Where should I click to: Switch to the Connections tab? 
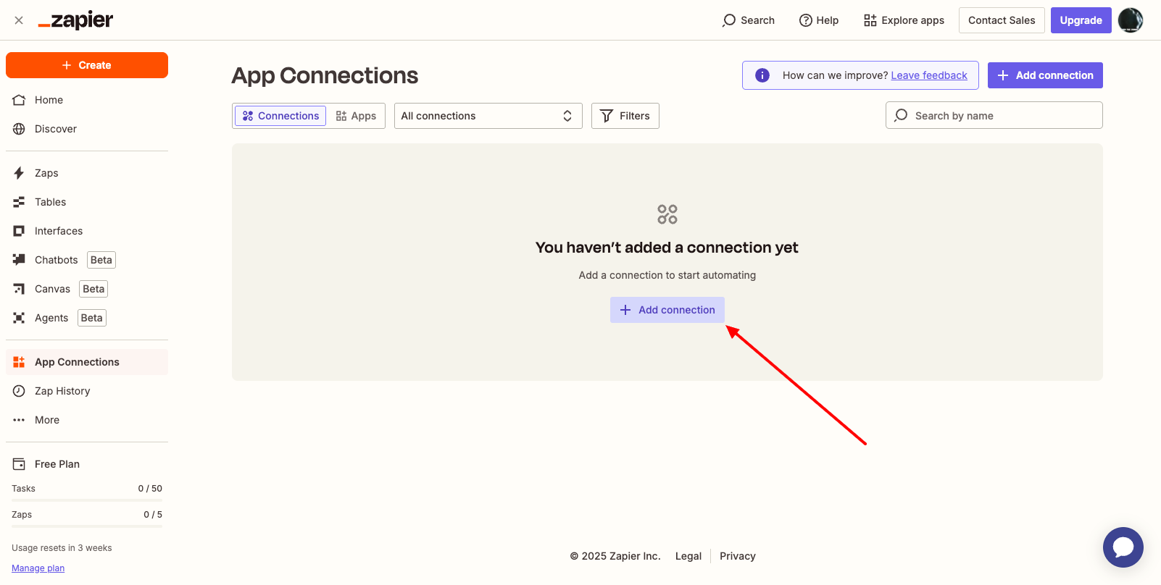coord(280,116)
